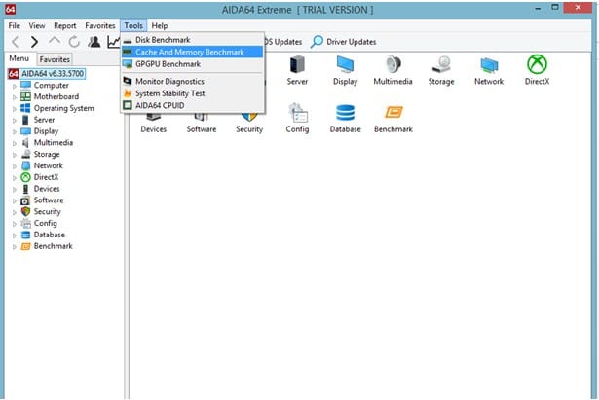The image size is (599, 400).
Task: Open the Database category icon in main pane
Action: pos(346,113)
